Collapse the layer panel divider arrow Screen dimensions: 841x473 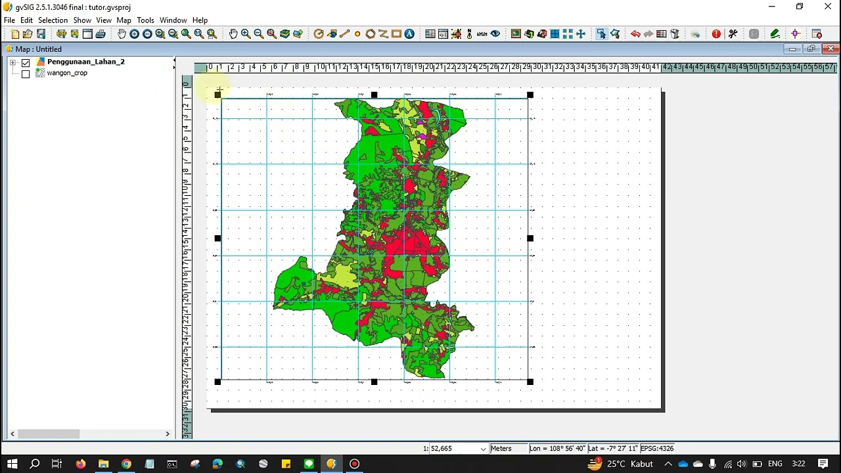pos(174,61)
